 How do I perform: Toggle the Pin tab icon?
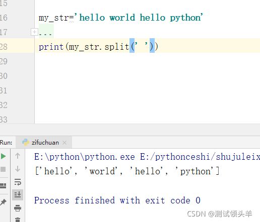pyautogui.click(x=3, y=202)
